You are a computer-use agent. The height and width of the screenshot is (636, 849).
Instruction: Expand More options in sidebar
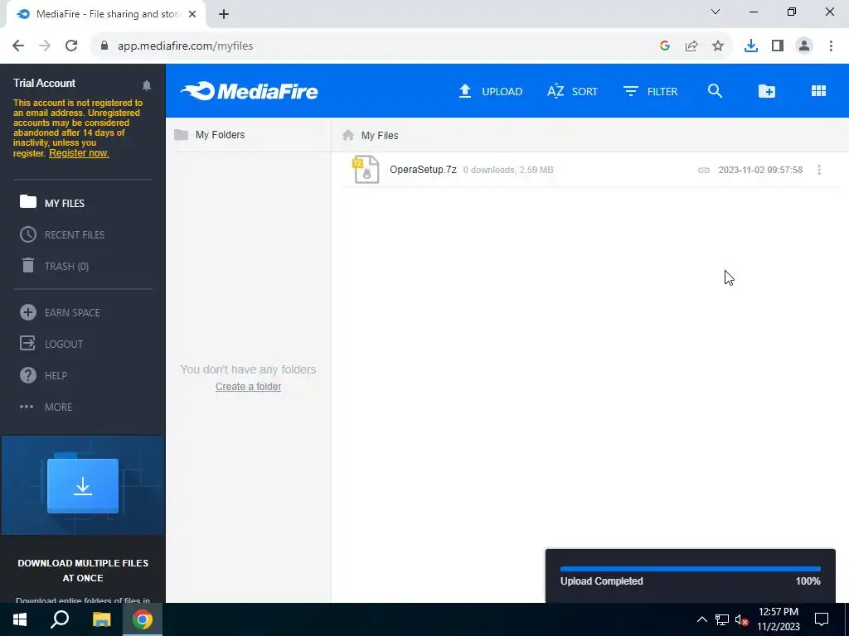(x=46, y=406)
